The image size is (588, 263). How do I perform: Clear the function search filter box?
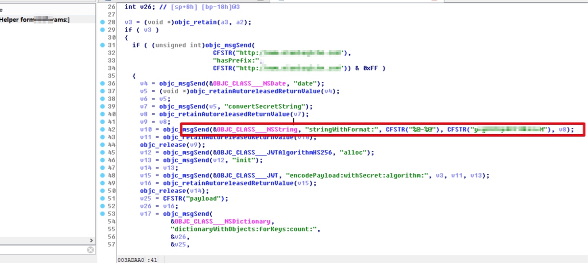tap(90, 250)
